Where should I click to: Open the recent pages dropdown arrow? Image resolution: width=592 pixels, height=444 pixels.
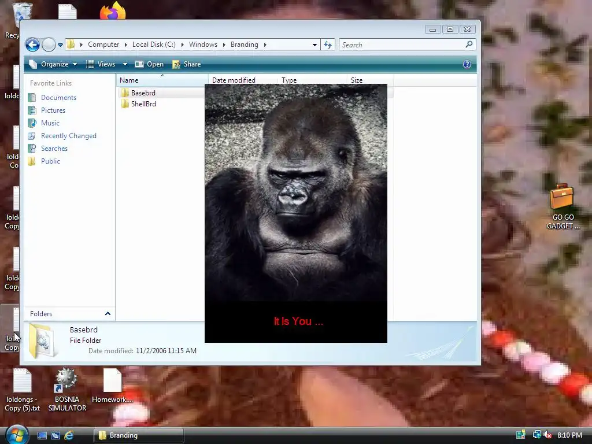(60, 45)
